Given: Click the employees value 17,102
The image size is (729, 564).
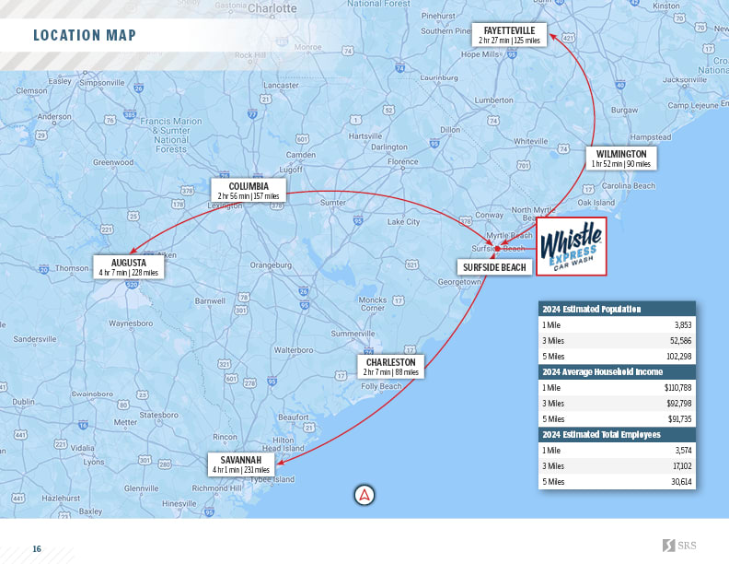Looking at the screenshot, I should 682,465.
